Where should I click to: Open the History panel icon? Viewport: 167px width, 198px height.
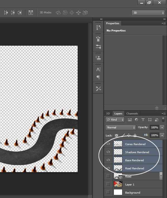click(98, 27)
